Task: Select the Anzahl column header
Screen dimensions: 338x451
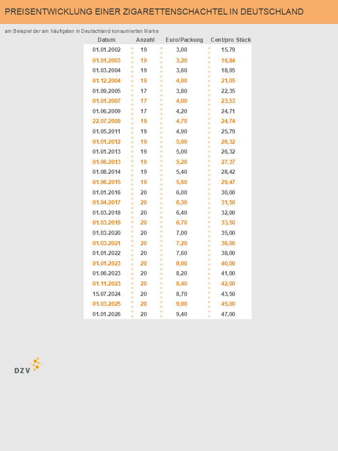Action: [145, 40]
